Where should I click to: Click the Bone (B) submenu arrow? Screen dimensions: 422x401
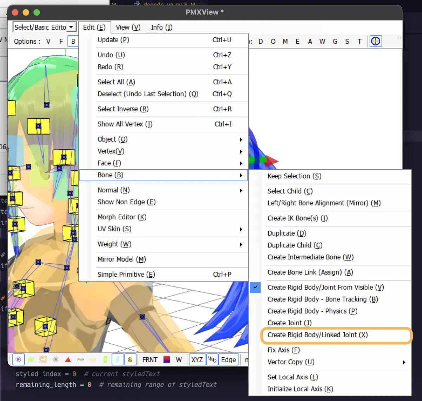(241, 175)
